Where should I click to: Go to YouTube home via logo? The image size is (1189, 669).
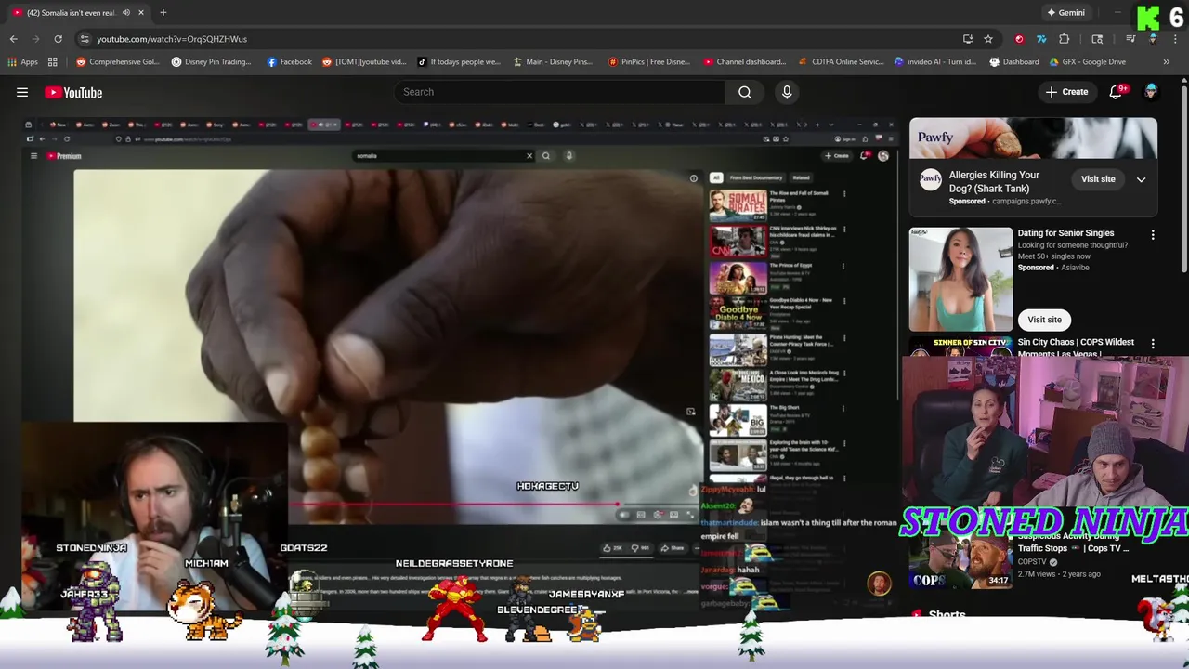pyautogui.click(x=73, y=92)
